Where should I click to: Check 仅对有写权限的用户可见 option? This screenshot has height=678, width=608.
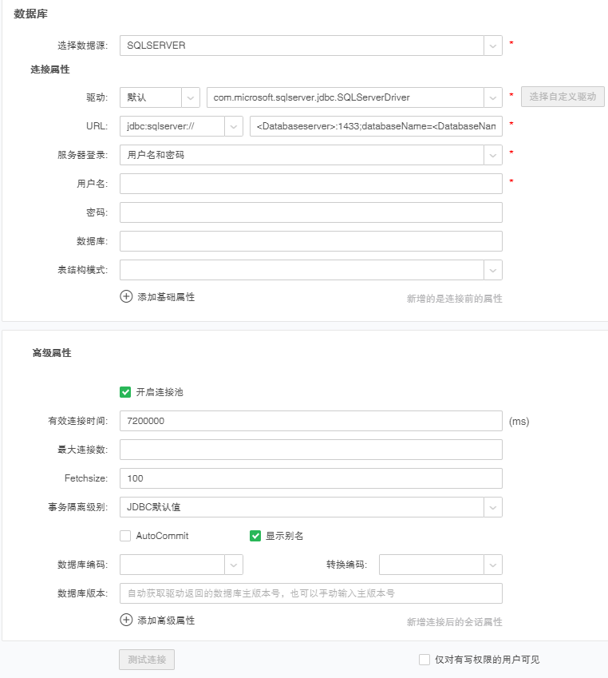424,660
